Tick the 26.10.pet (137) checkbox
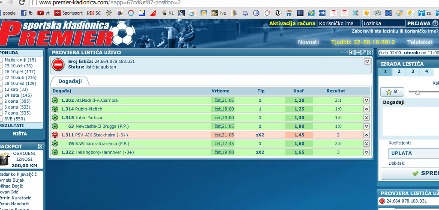This screenshot has width=439, height=210. tap(1, 71)
